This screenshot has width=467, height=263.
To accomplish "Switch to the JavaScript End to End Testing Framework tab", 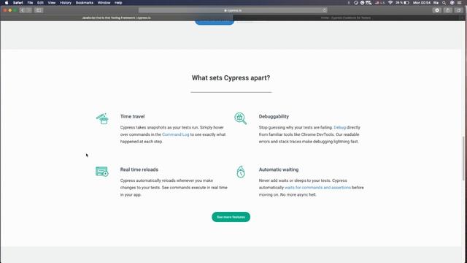I will tap(117, 18).
